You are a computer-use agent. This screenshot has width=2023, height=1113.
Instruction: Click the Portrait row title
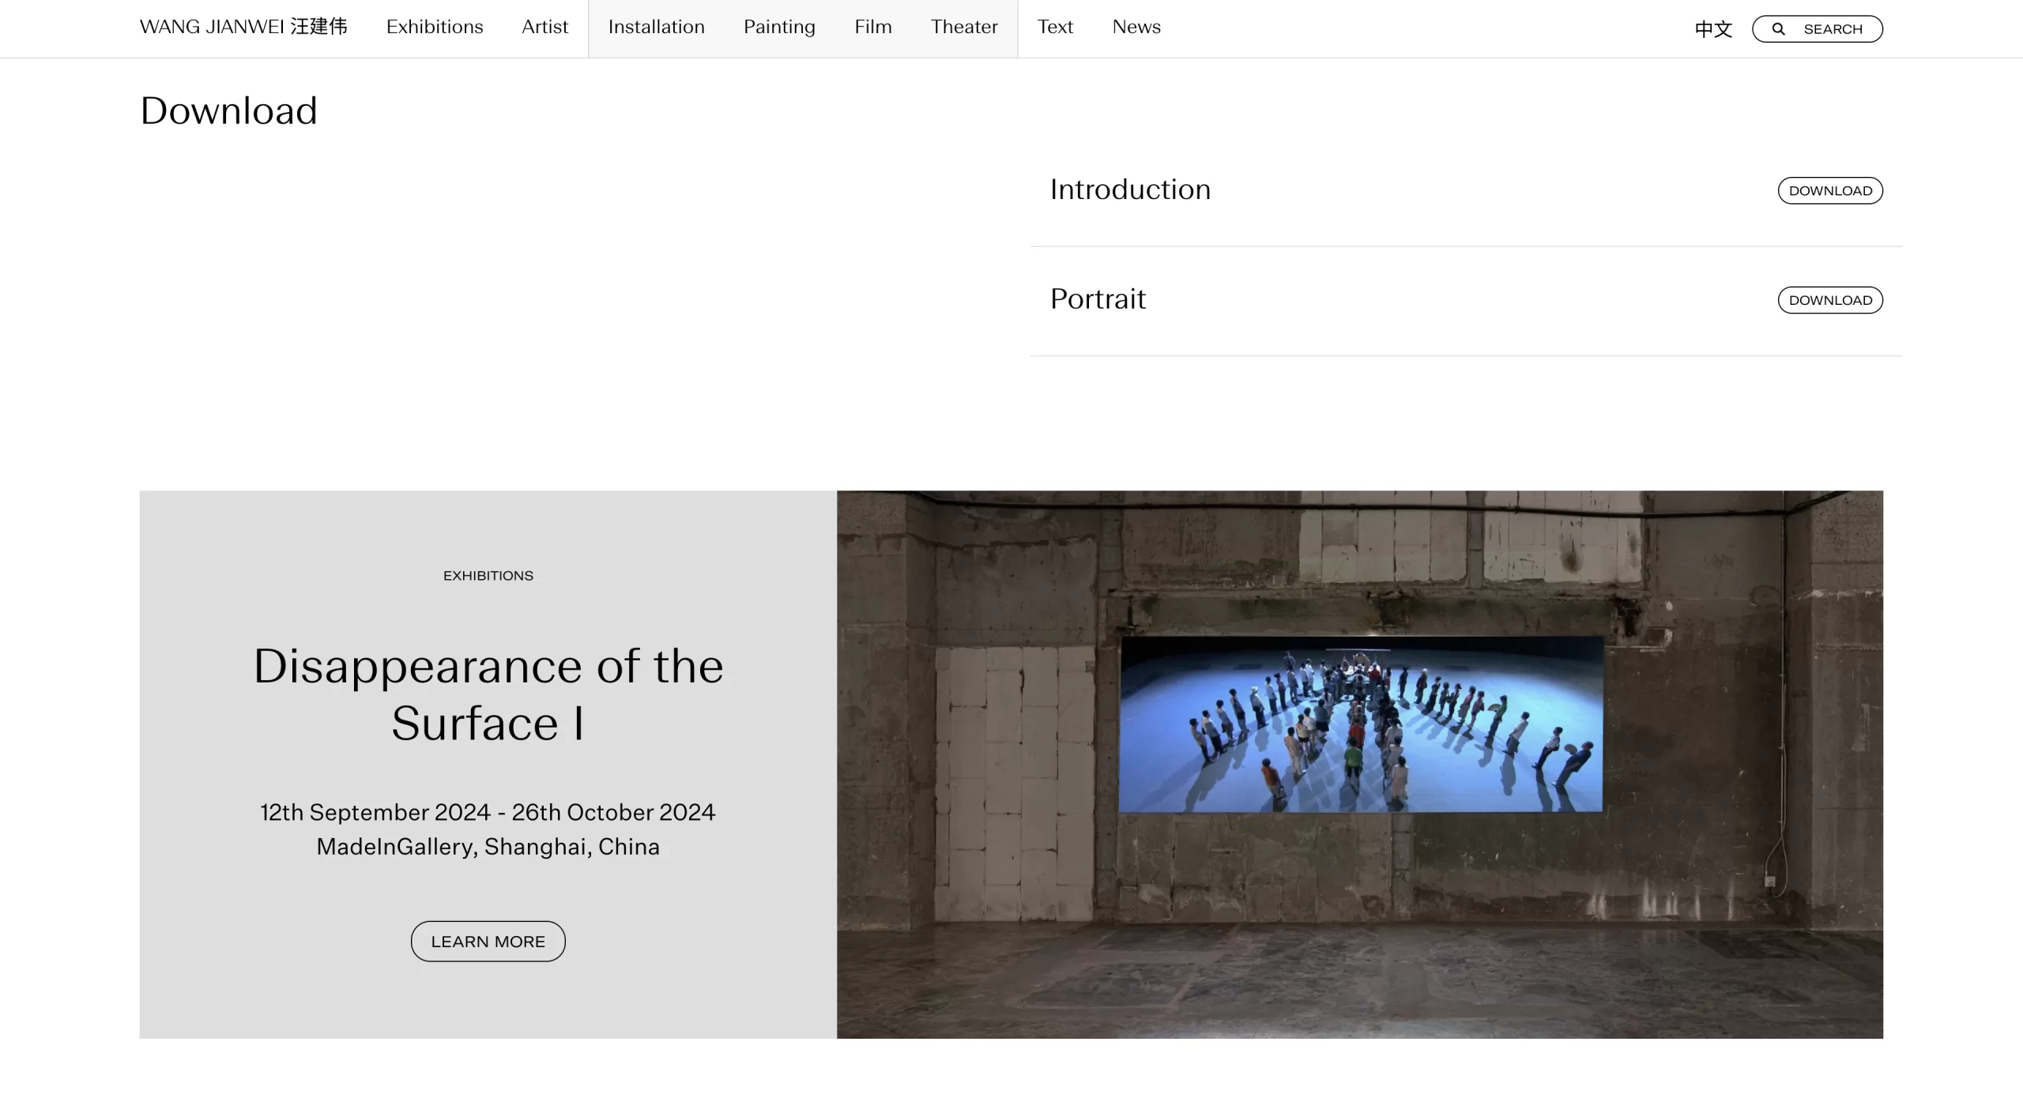[x=1098, y=299]
